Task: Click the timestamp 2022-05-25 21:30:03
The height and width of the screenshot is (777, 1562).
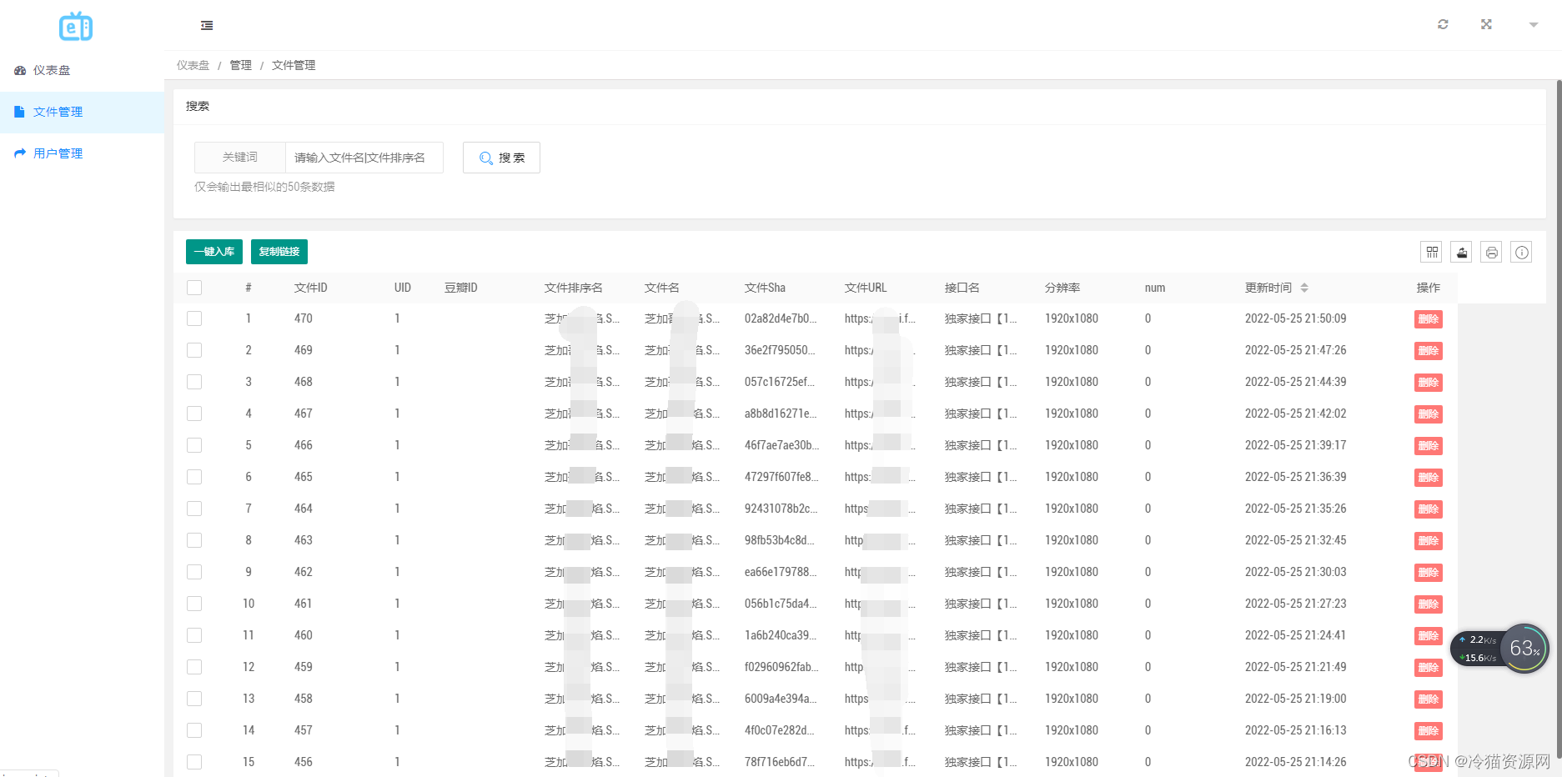Action: click(1295, 572)
